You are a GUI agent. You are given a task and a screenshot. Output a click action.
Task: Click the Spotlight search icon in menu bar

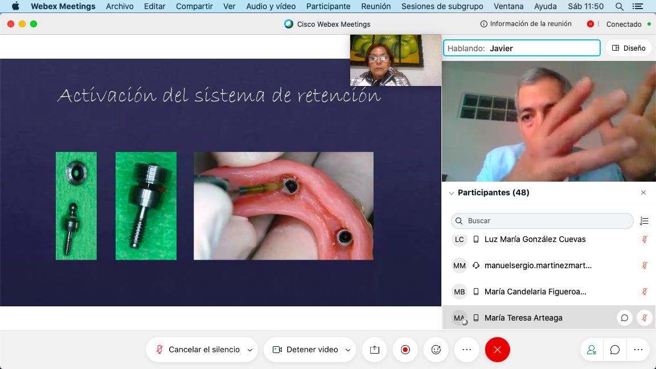click(618, 6)
